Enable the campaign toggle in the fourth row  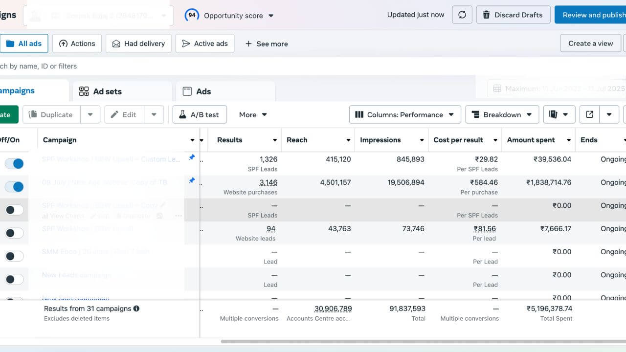(x=14, y=233)
